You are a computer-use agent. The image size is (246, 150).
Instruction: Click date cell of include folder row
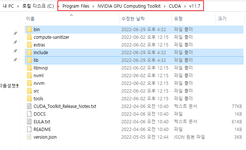pos(144,52)
